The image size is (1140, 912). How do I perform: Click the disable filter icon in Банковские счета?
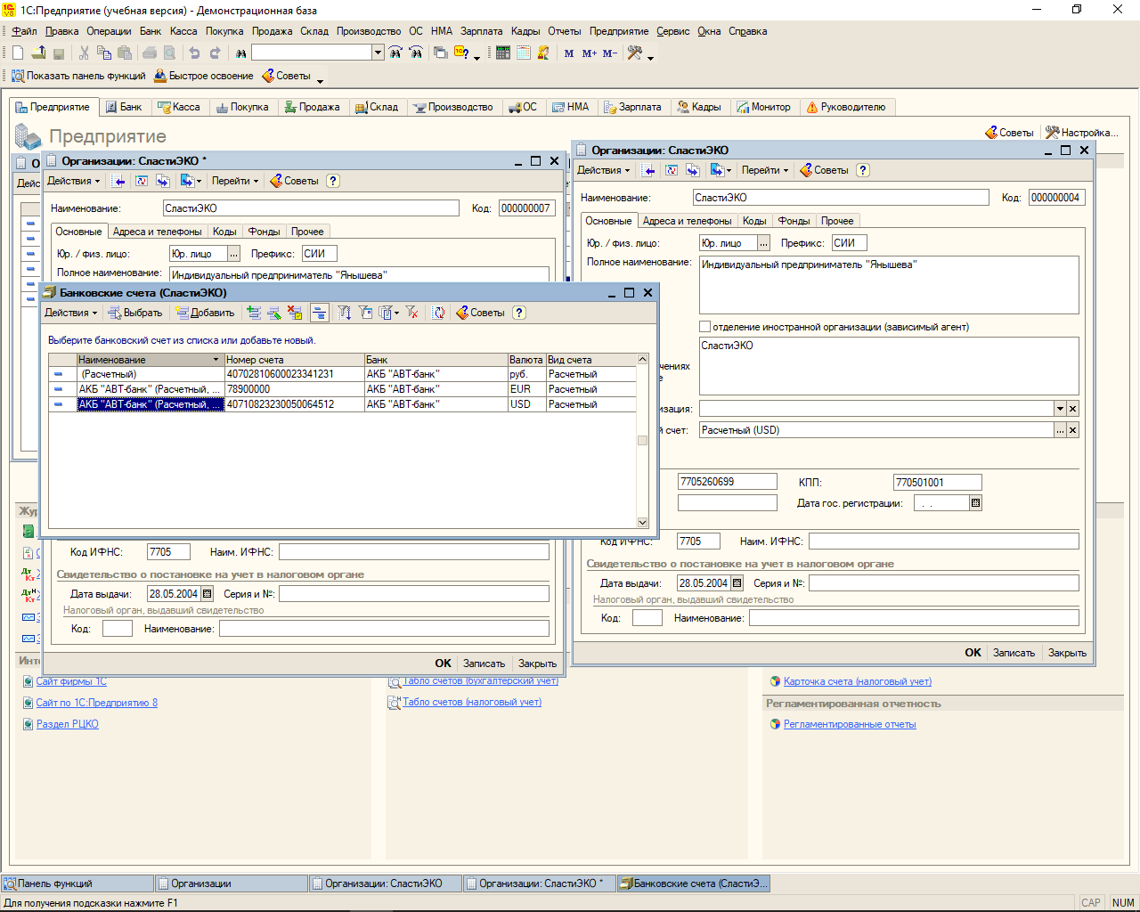pos(411,313)
